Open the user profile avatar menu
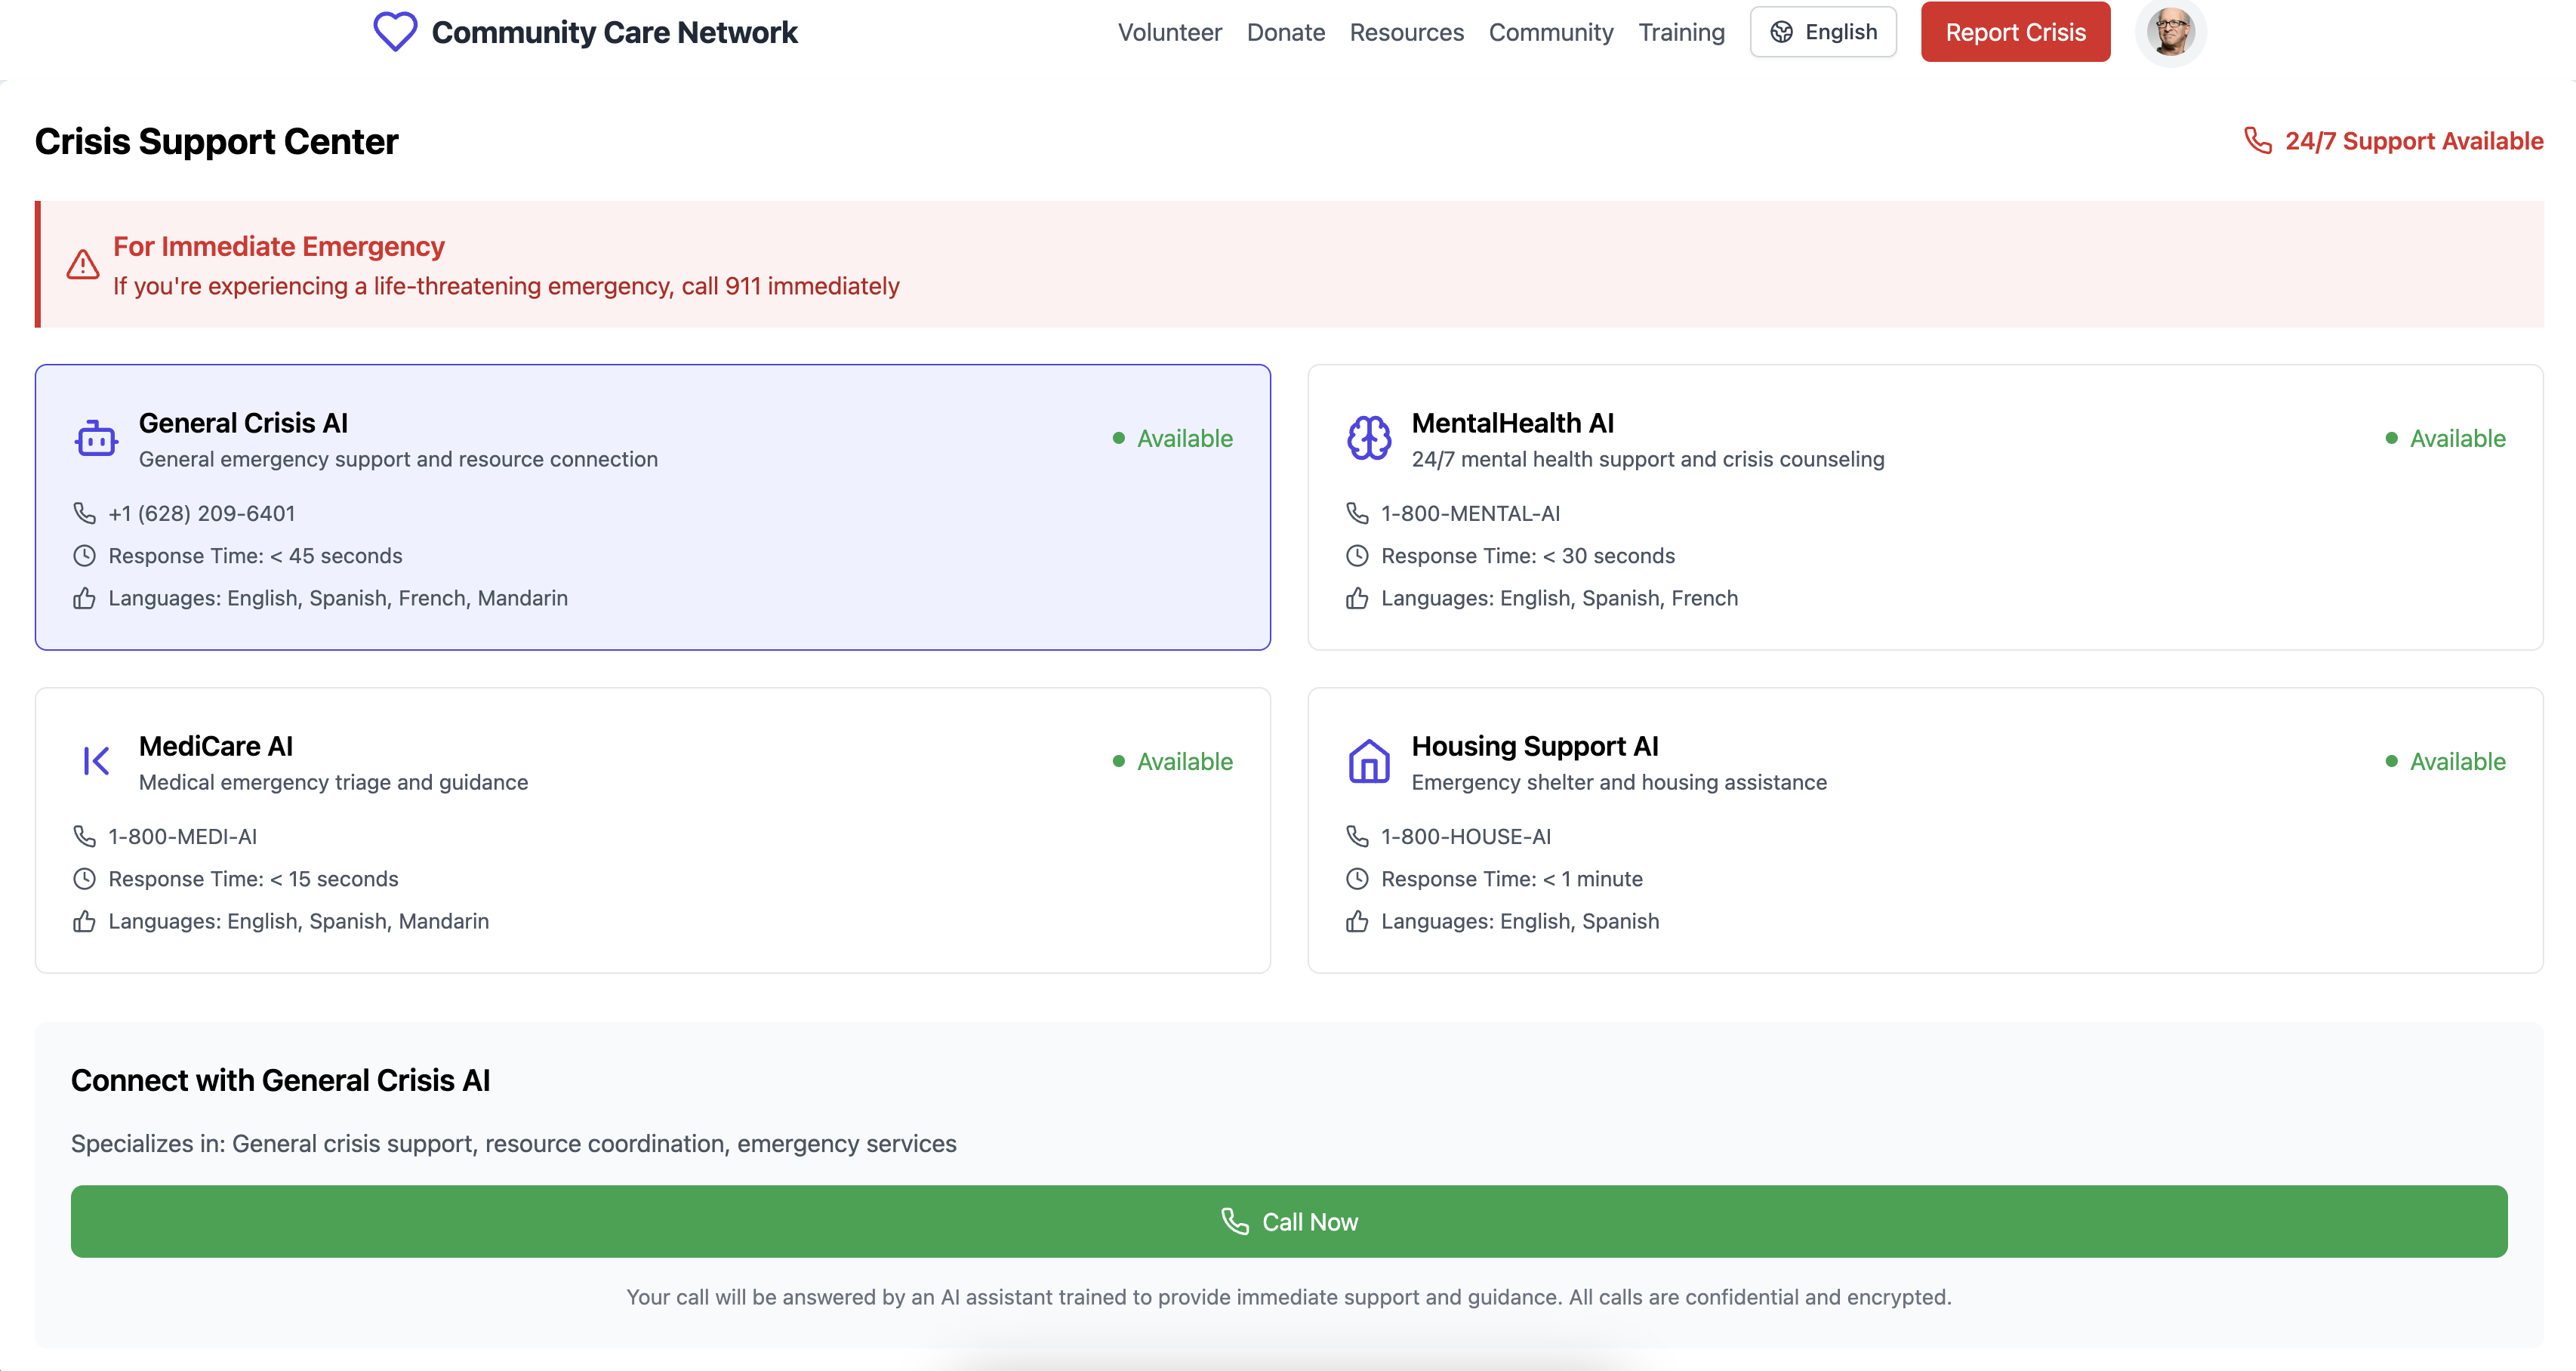This screenshot has width=2576, height=1371. (2170, 32)
